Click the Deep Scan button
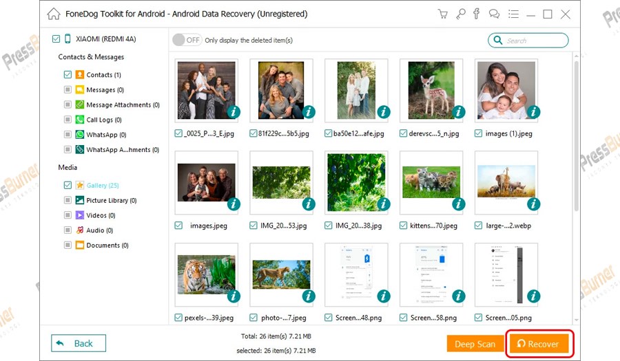 pyautogui.click(x=475, y=344)
